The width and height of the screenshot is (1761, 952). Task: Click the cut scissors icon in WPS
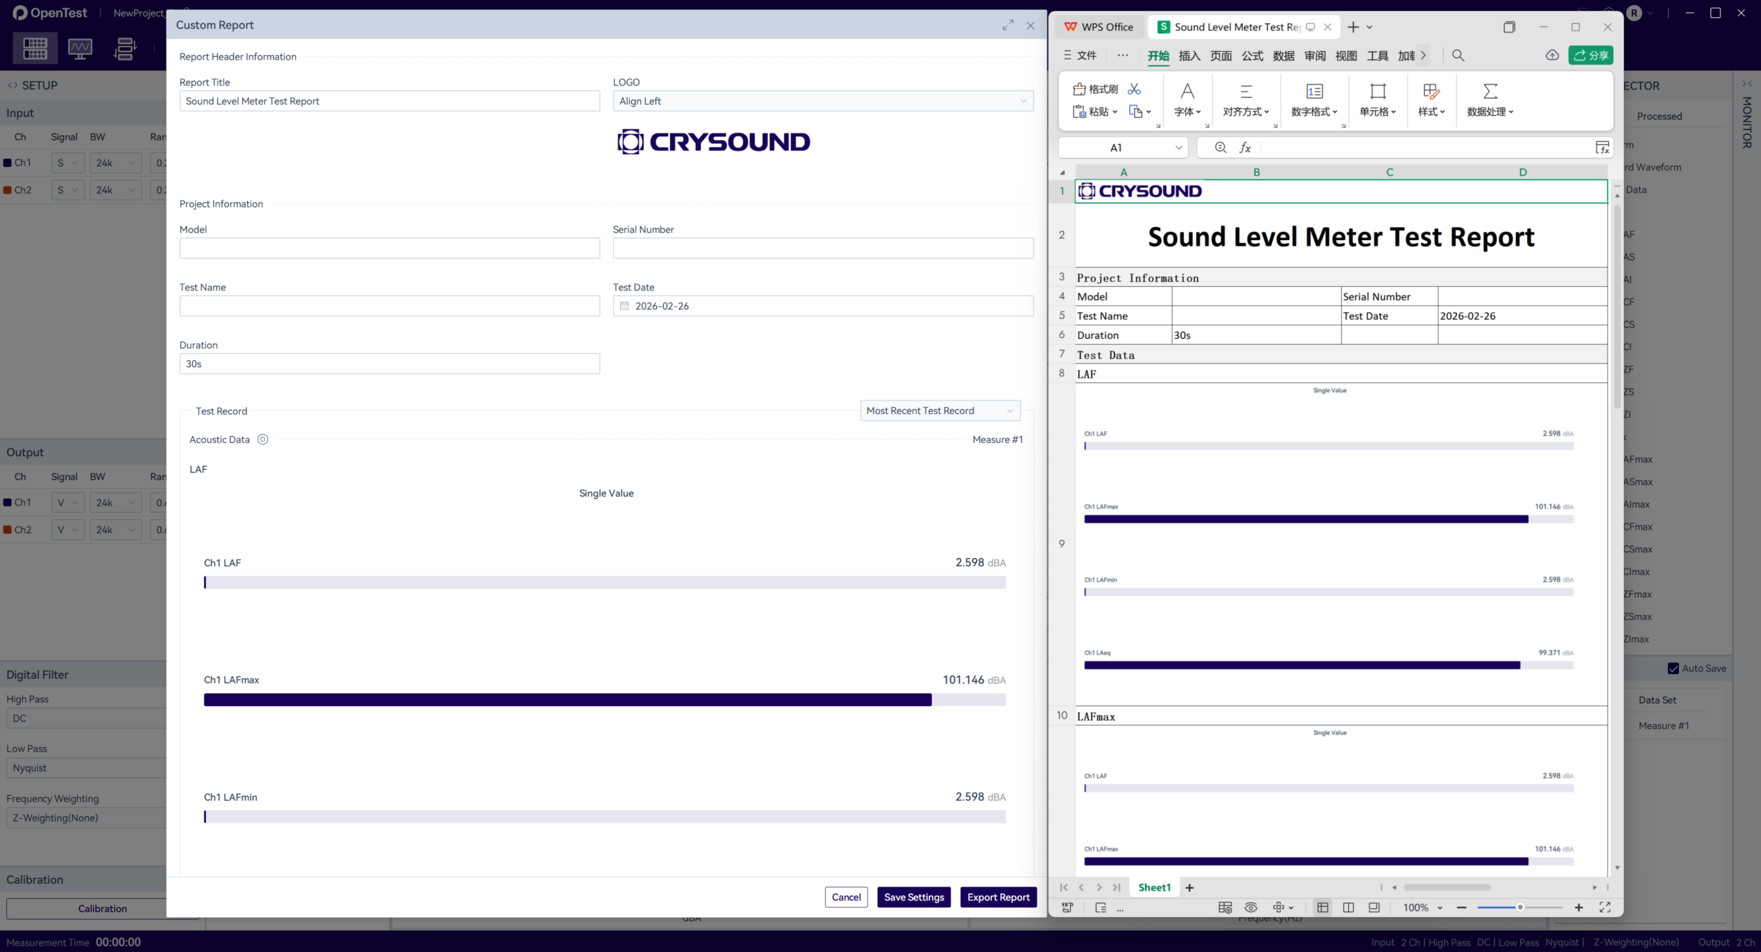[x=1134, y=89]
